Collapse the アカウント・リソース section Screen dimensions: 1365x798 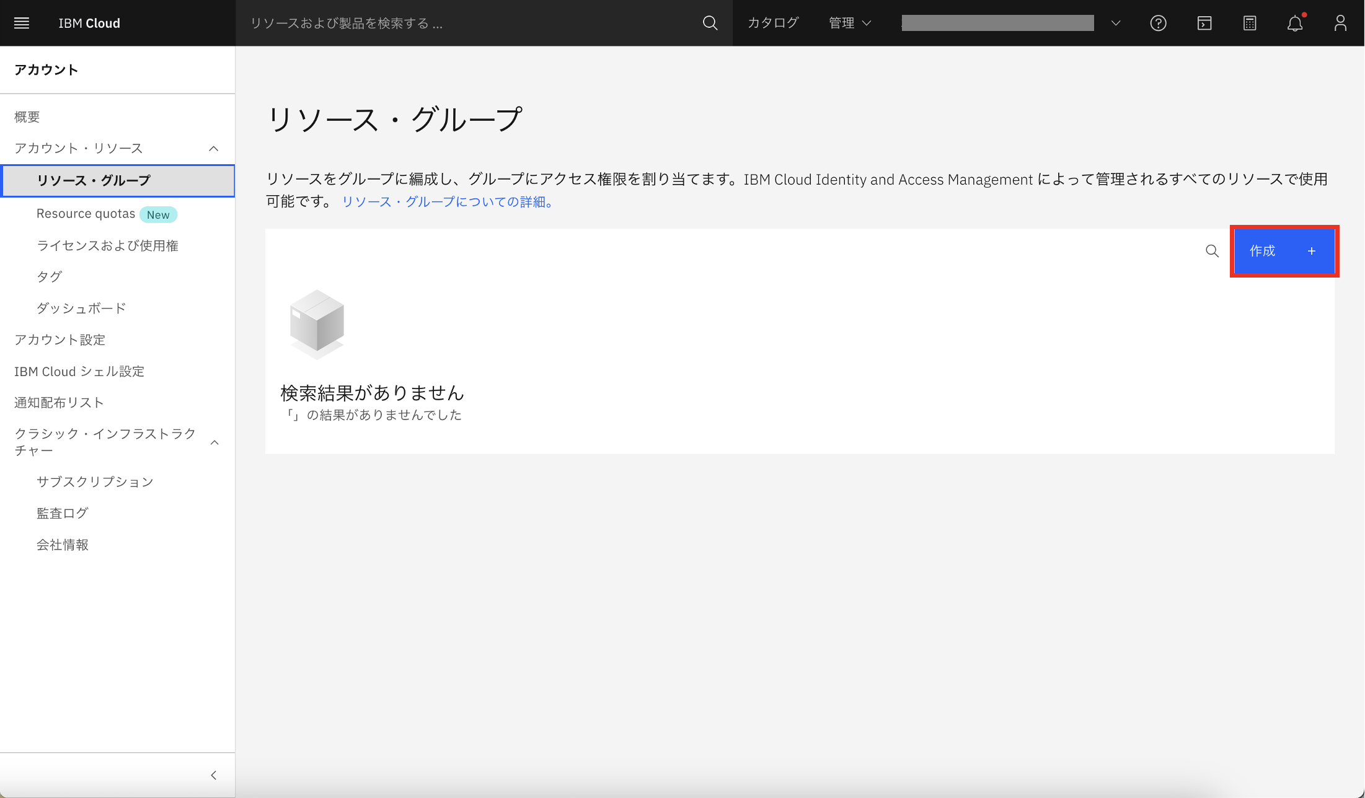pos(214,148)
